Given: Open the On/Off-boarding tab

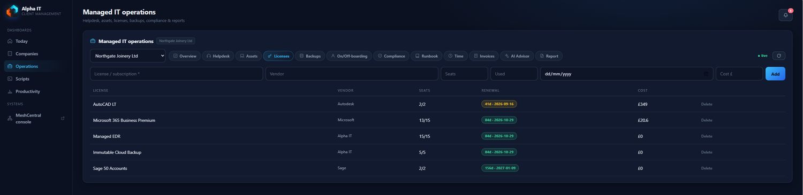Looking at the screenshot, I should tap(349, 56).
